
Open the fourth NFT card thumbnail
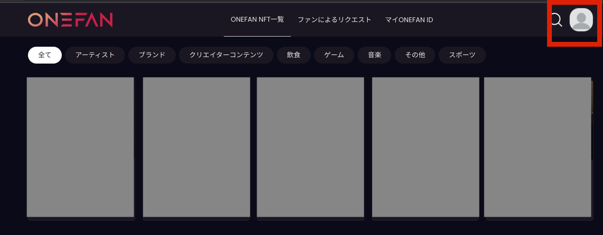[x=425, y=147]
